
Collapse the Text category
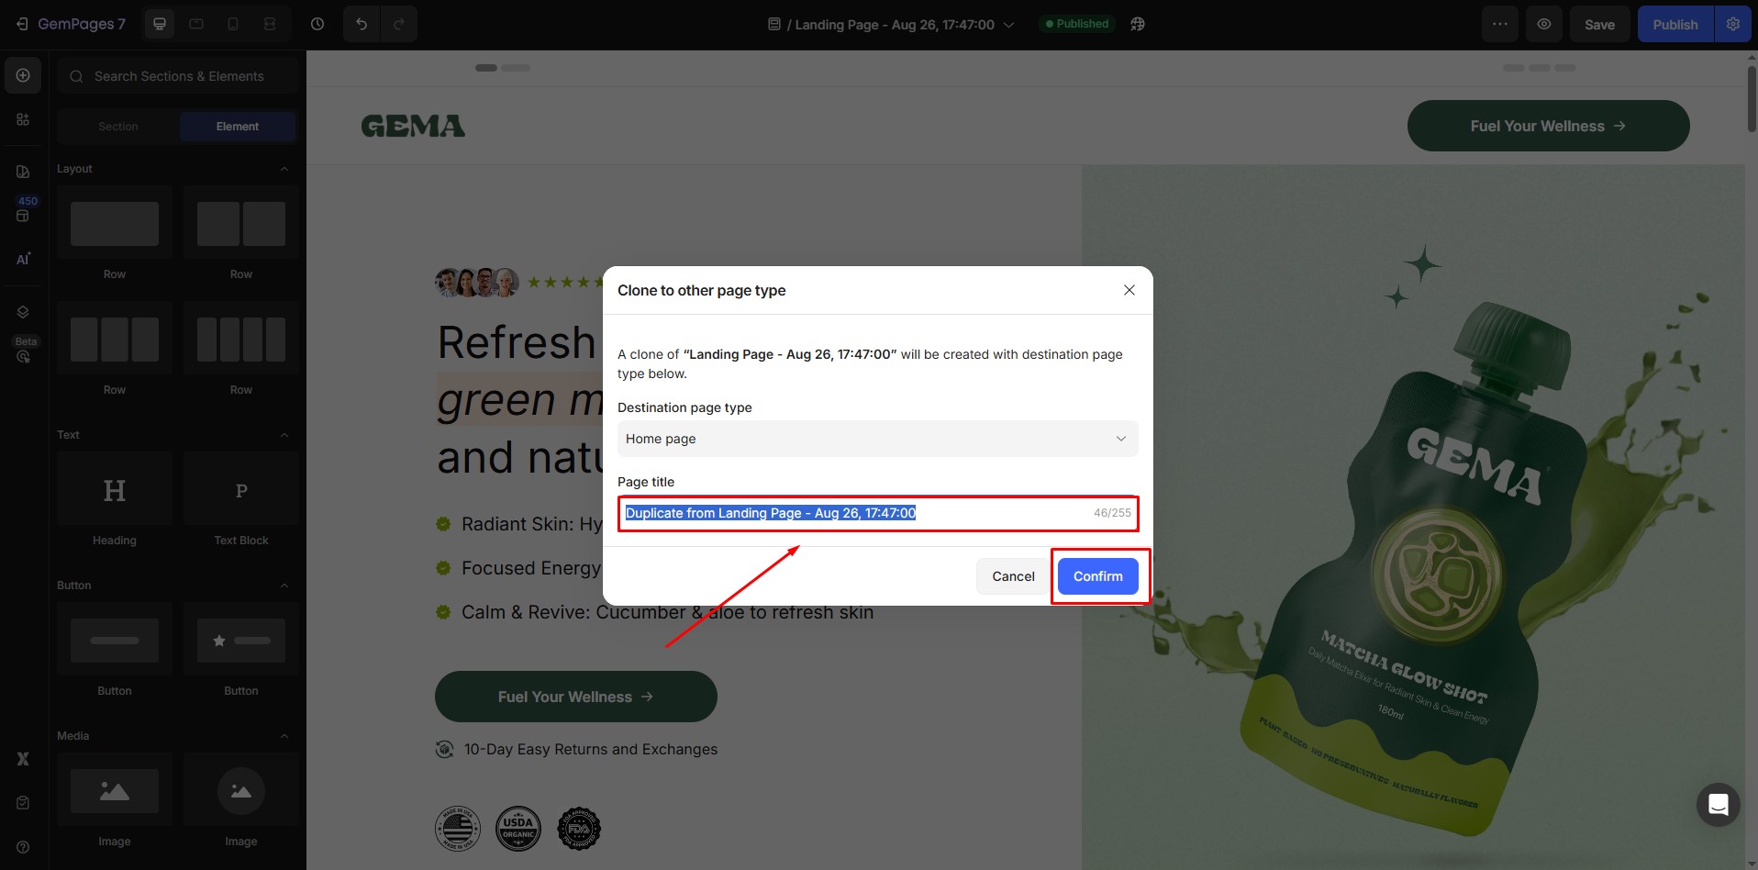(x=284, y=435)
